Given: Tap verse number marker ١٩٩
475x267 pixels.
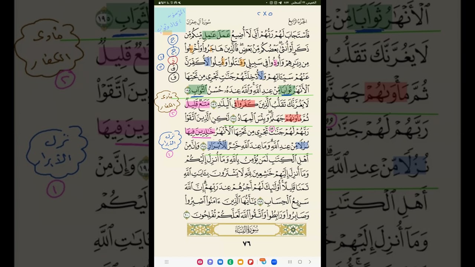Looking at the screenshot, I should (x=260, y=202).
